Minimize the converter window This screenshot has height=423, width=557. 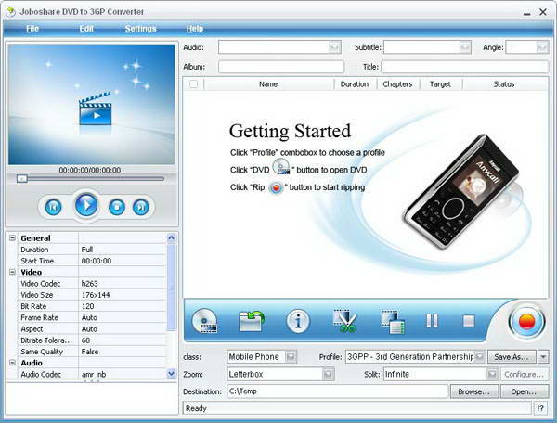(x=526, y=13)
